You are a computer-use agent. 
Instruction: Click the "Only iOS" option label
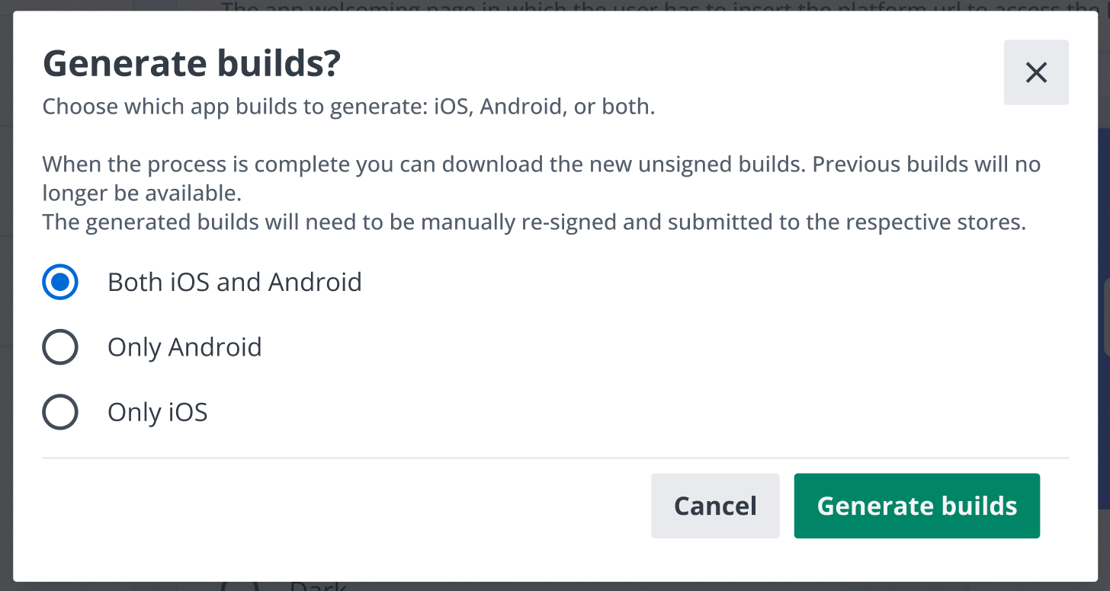click(157, 412)
